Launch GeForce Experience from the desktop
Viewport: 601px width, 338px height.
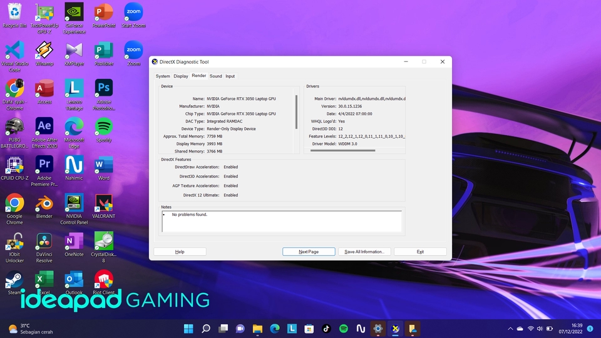tap(74, 18)
